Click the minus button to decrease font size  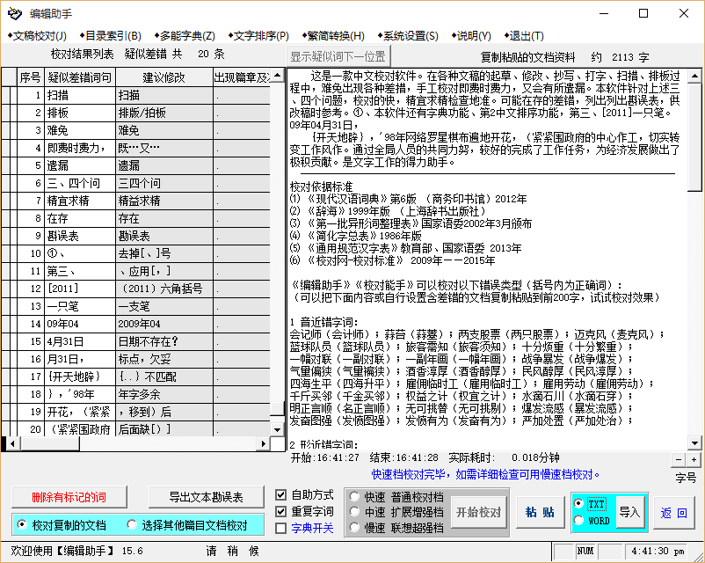click(679, 460)
